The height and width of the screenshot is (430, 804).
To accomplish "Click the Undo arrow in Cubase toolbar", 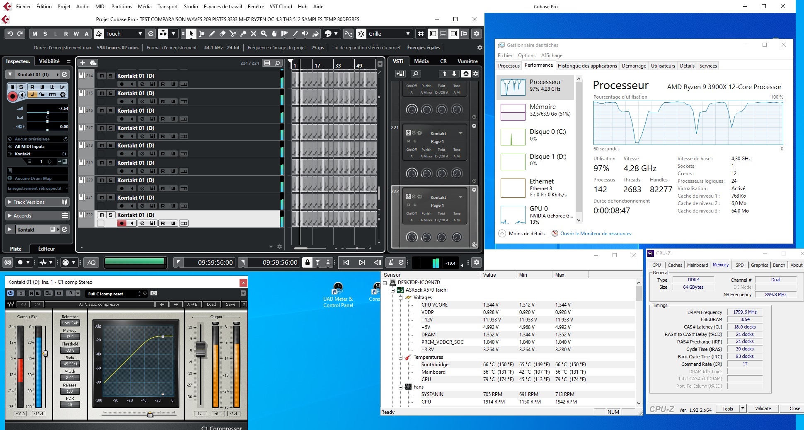I will click(10, 34).
